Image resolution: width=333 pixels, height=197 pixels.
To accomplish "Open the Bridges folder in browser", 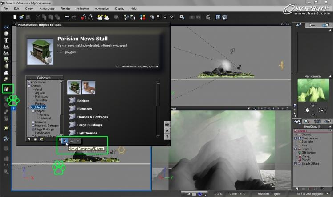I will point(79,101).
